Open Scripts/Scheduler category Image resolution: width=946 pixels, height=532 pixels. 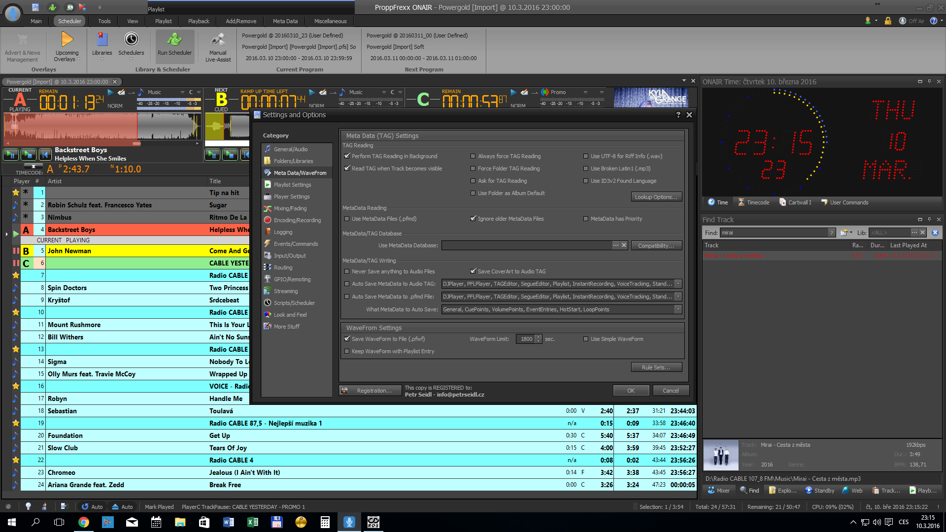pyautogui.click(x=294, y=303)
